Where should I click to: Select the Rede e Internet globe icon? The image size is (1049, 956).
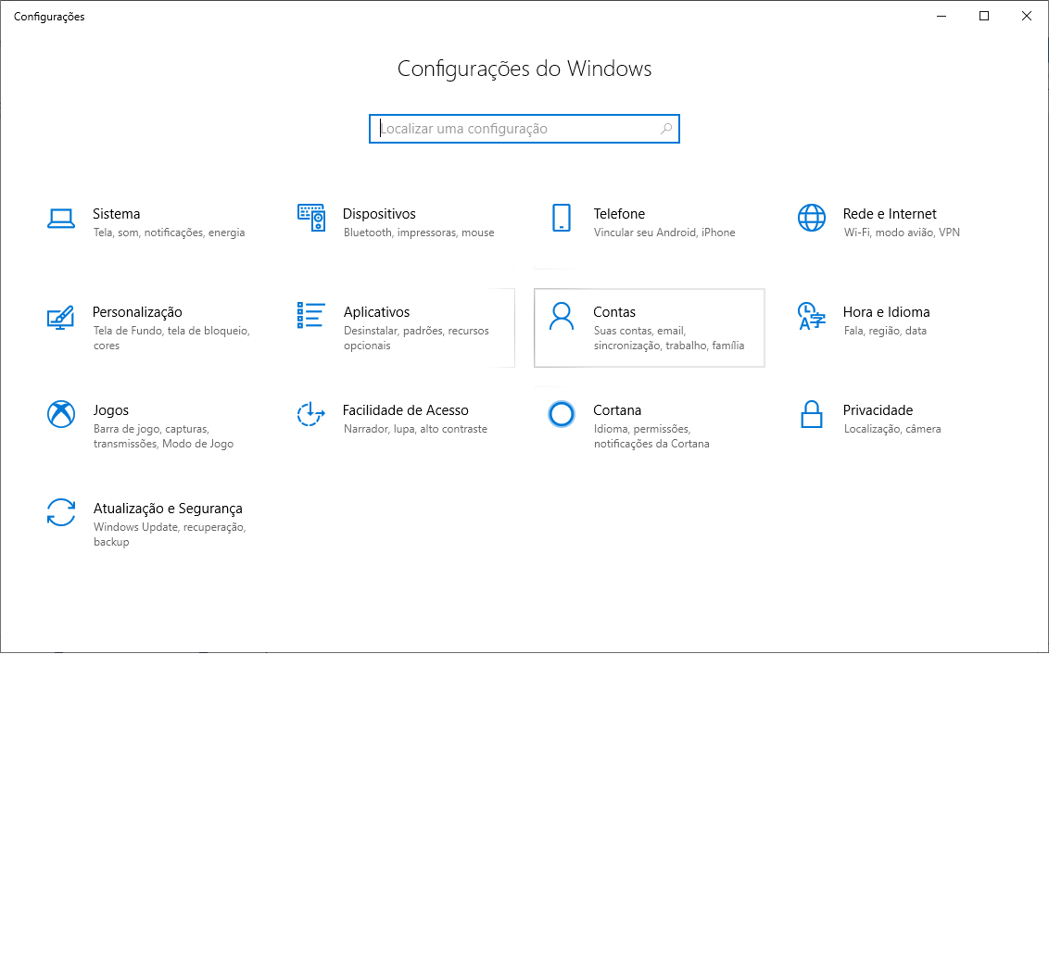pyautogui.click(x=811, y=219)
